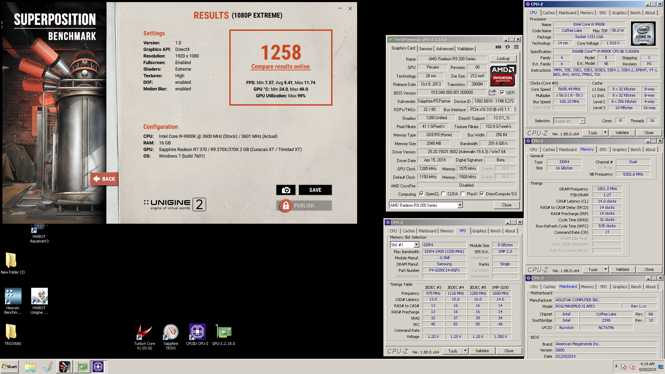The height and width of the screenshot is (374, 665).
Task: Click the Bus Interface question mark help icon
Action: (x=515, y=109)
